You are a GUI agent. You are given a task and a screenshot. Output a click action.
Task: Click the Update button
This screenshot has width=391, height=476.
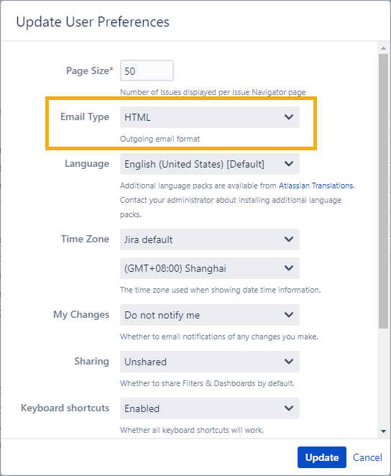(322, 457)
